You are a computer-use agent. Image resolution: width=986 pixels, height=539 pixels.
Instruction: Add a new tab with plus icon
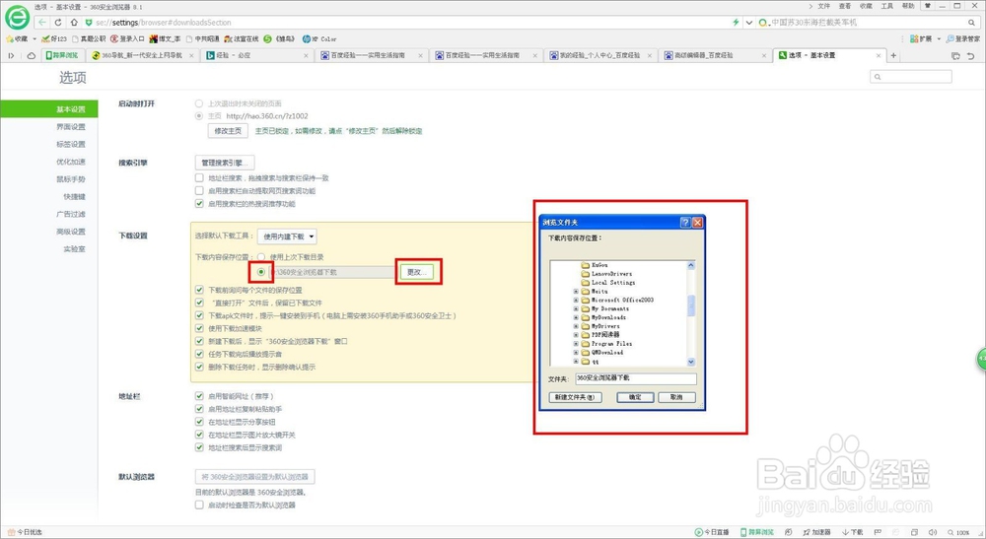[x=893, y=55]
